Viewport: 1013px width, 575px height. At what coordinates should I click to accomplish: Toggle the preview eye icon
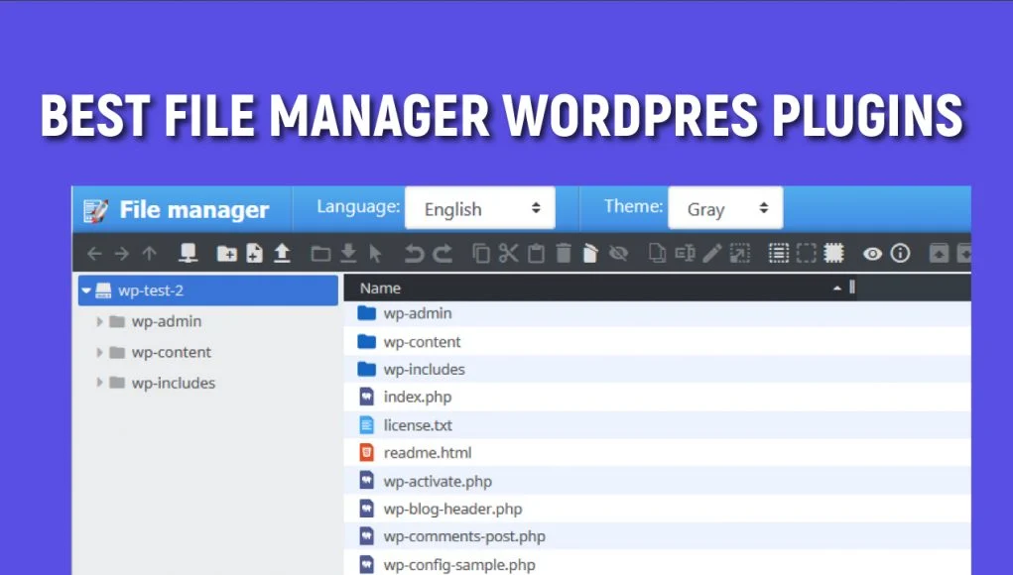coord(872,254)
